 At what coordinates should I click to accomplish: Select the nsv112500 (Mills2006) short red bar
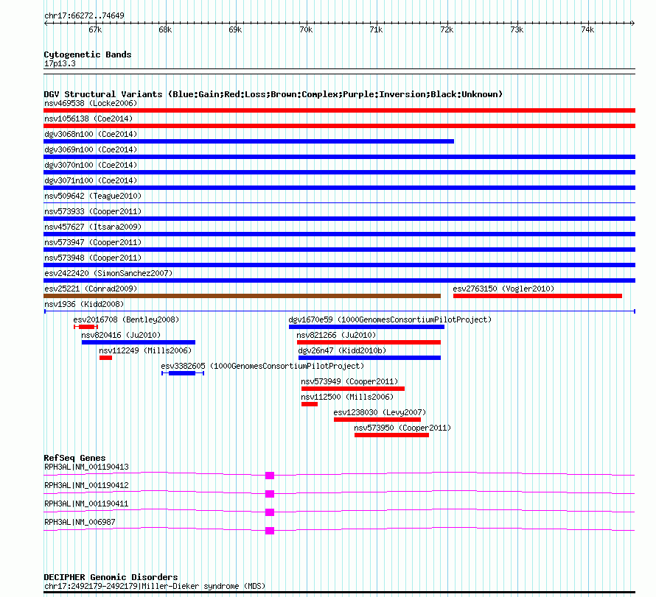(309, 404)
